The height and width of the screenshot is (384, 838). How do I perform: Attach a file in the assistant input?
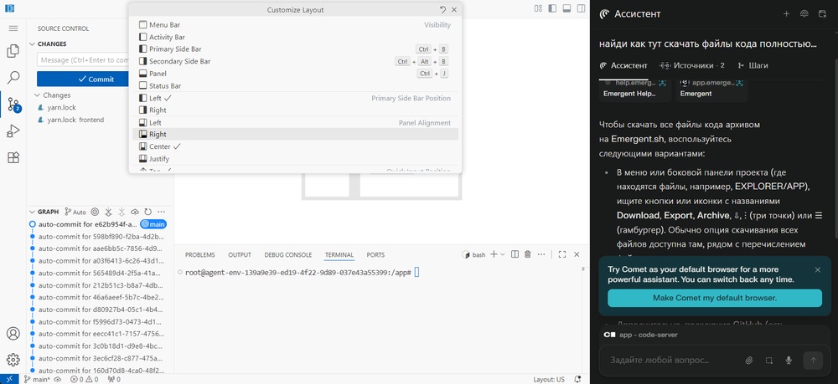(x=749, y=360)
